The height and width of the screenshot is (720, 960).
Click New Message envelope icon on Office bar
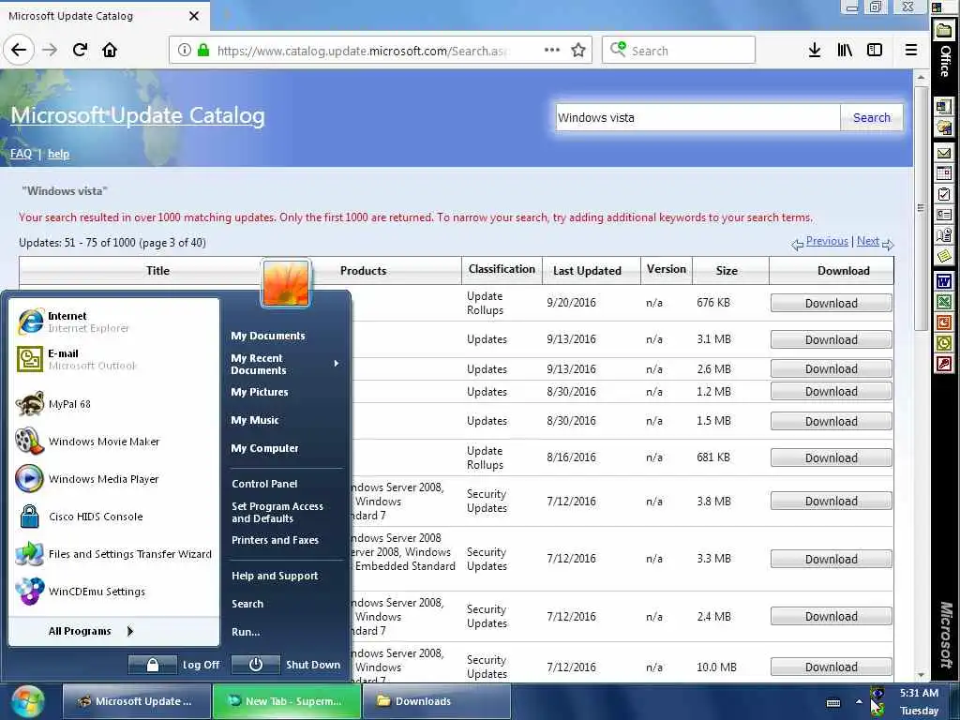[x=944, y=153]
